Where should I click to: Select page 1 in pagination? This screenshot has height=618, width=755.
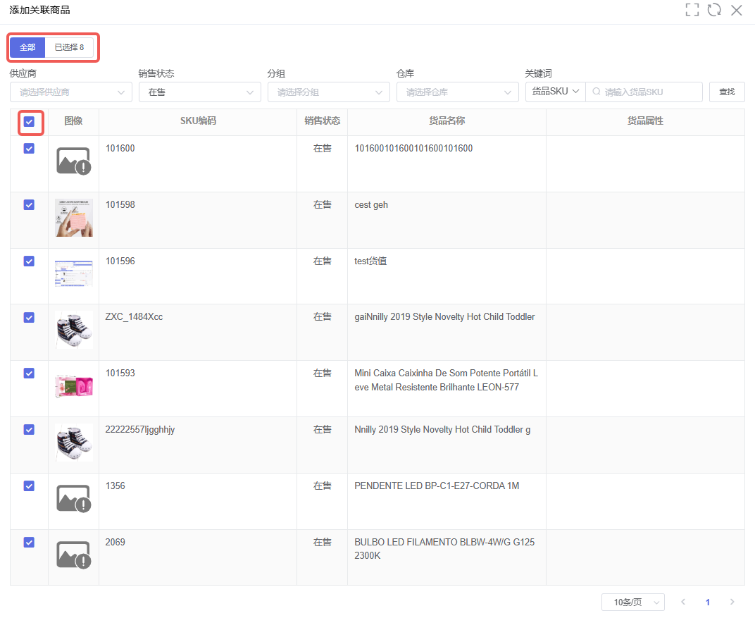[707, 602]
